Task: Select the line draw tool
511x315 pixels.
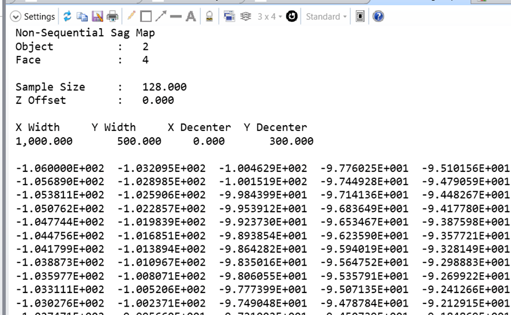Action: click(176, 16)
